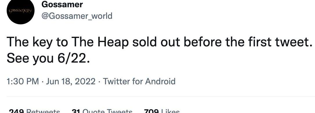Open the 1:30 PM timestamp

[x=23, y=81]
